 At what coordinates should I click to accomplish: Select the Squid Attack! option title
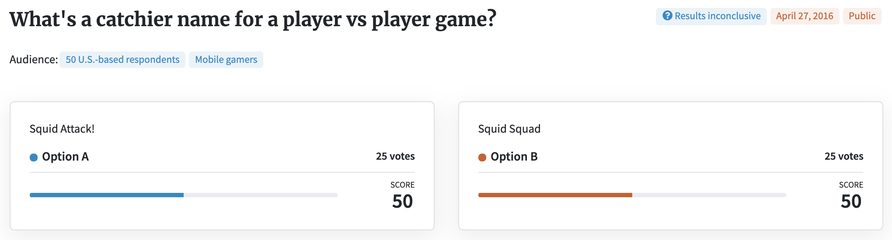tap(62, 129)
